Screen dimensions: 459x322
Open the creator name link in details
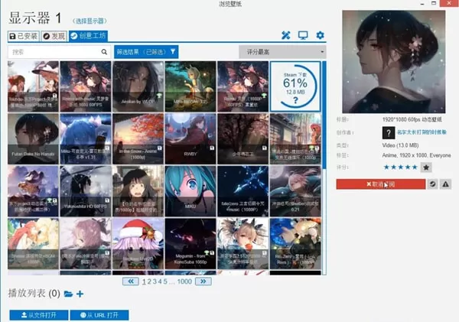point(422,132)
